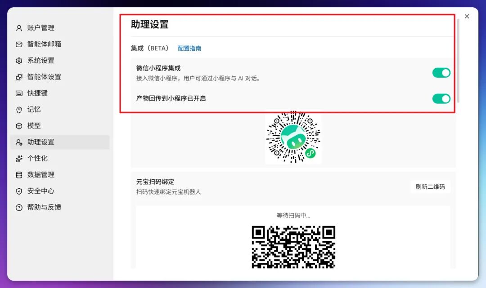
Task: Click the 助理设置 page heading
Action: pos(150,24)
